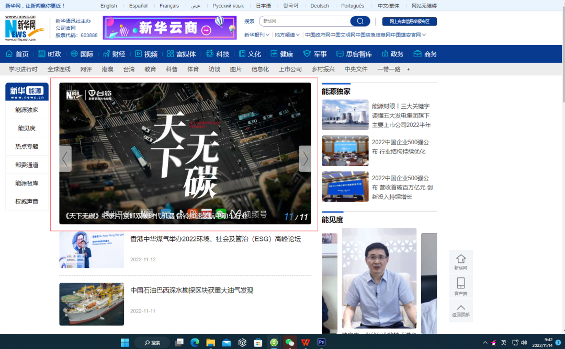Open the 天下无碳 carousel image
The height and width of the screenshot is (349, 565).
(185, 153)
